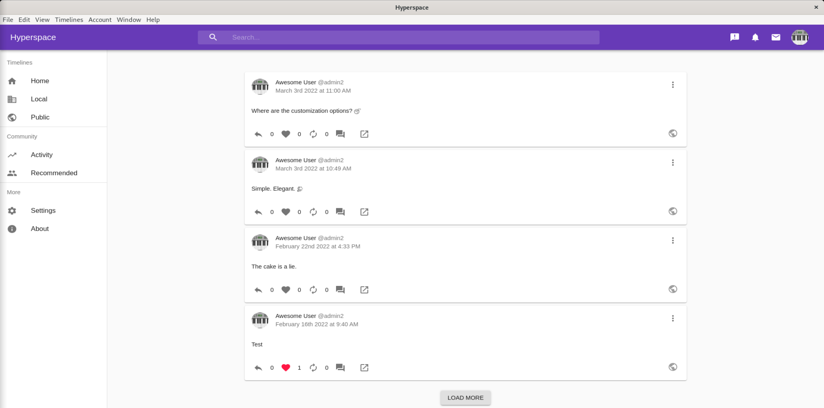This screenshot has width=824, height=408.
Task: Open 'Simple. Elegant.' post in browser
Action: [364, 212]
